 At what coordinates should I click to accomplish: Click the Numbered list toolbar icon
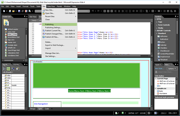[127, 11]
